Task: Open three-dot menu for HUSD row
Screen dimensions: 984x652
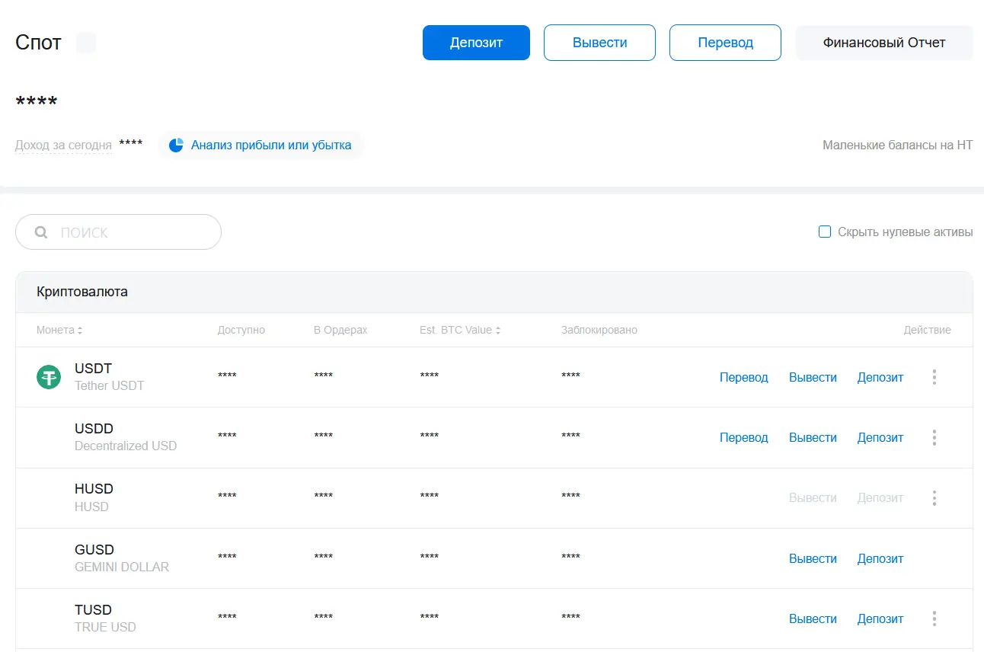Action: (934, 498)
